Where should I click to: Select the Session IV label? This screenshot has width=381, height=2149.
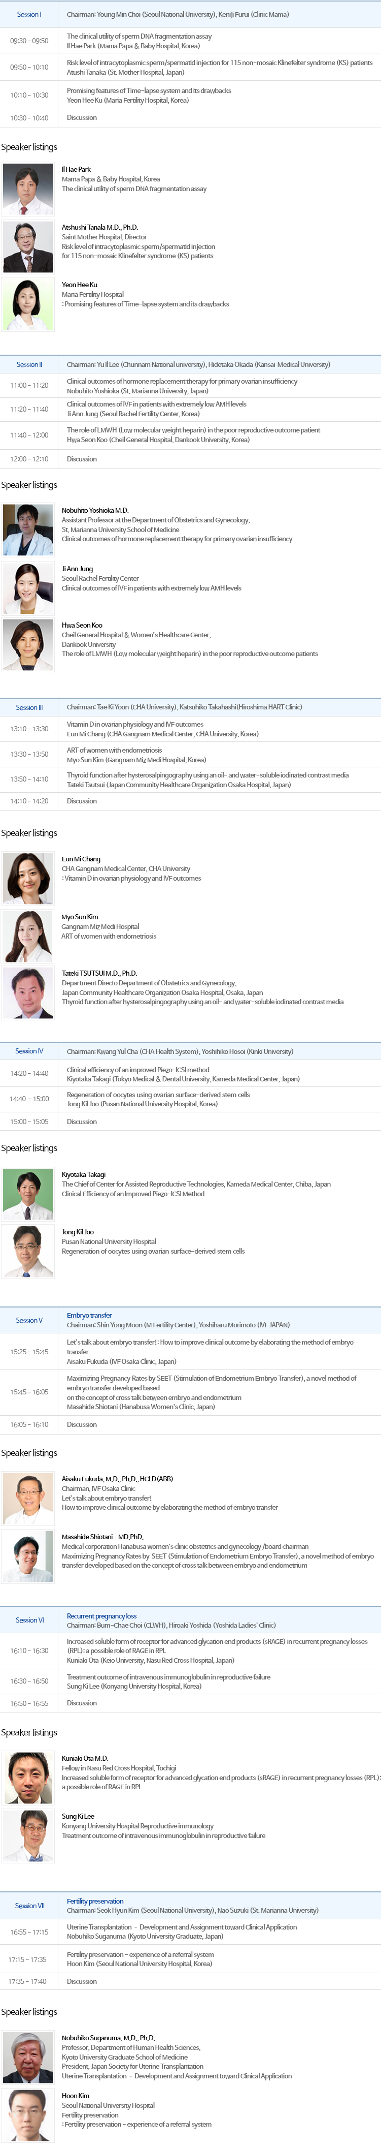click(29, 1051)
